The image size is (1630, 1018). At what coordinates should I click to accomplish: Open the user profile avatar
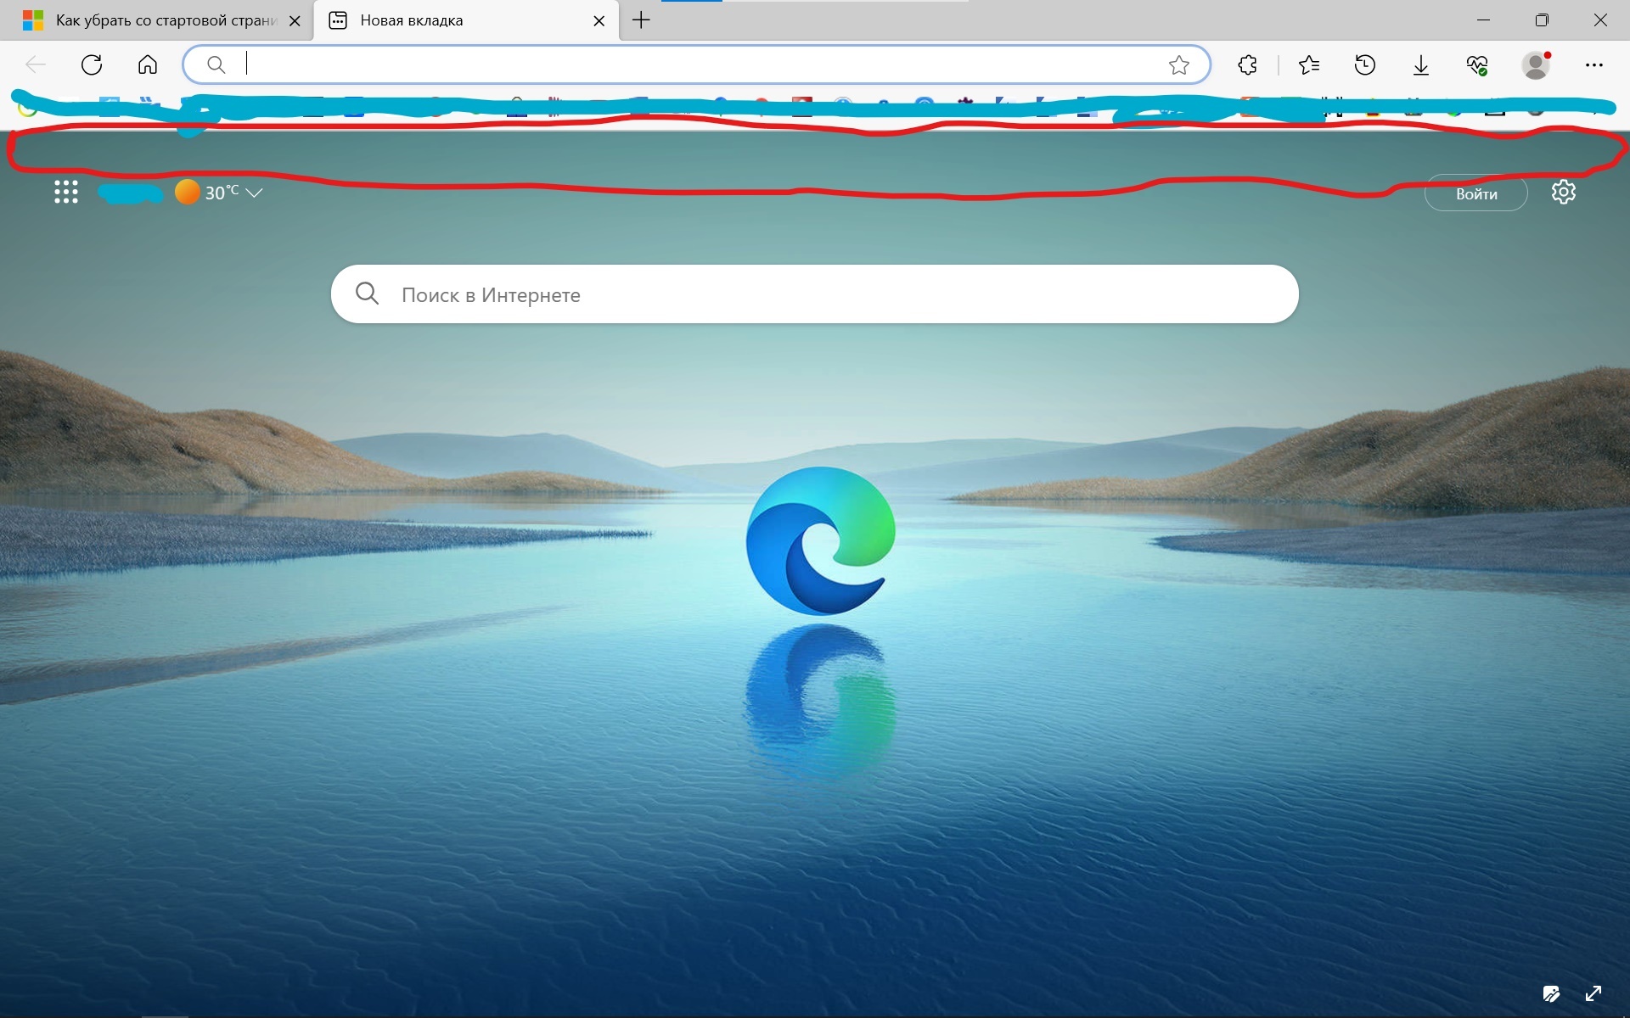click(1536, 64)
